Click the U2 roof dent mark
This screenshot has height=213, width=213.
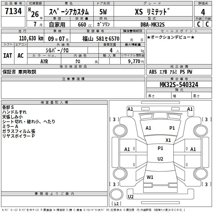click(x=160, y=159)
